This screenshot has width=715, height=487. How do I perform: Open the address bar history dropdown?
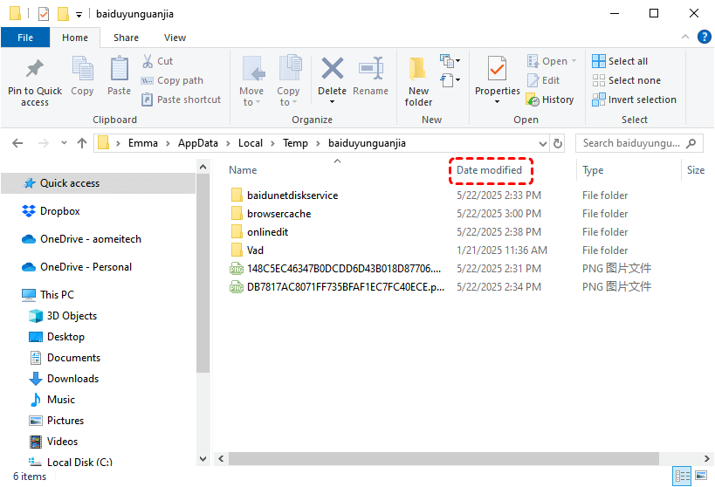point(543,144)
